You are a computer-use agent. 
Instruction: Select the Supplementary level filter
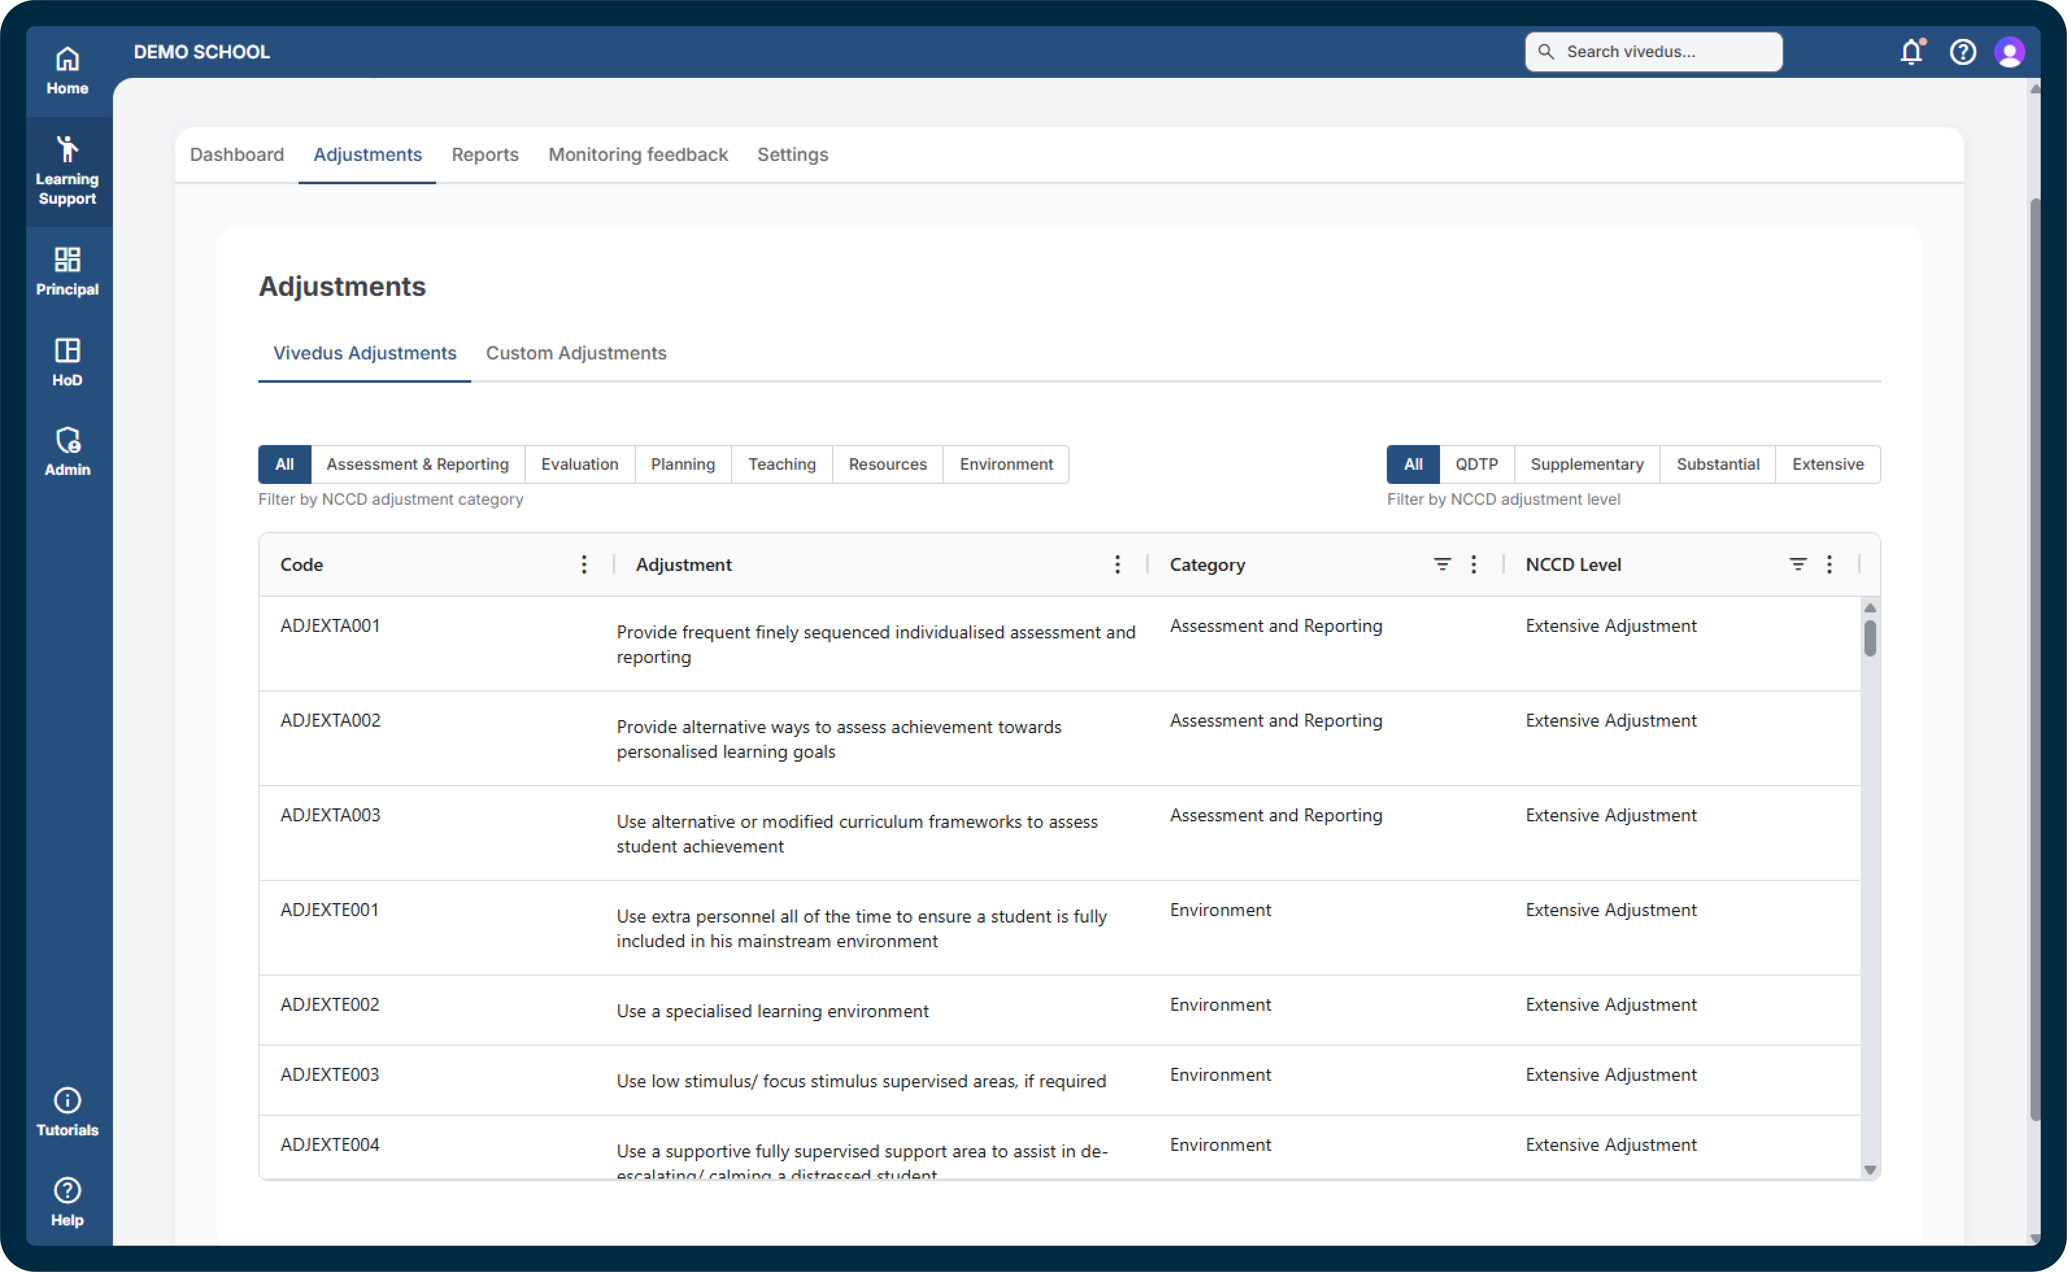click(1585, 465)
